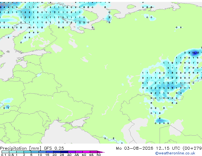Choose the 35 mm legend color box
Screen dimensions: 202x156
tap(79, 152)
